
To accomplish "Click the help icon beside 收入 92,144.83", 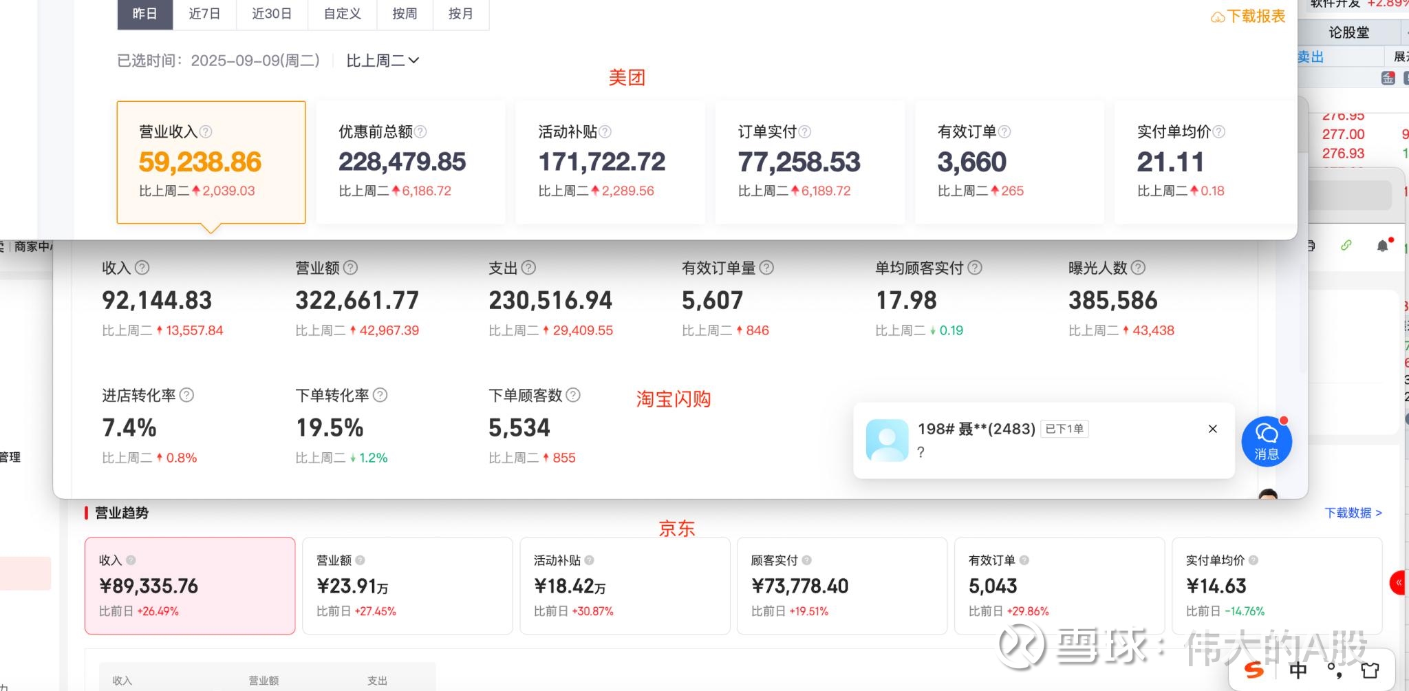I will click(x=142, y=268).
